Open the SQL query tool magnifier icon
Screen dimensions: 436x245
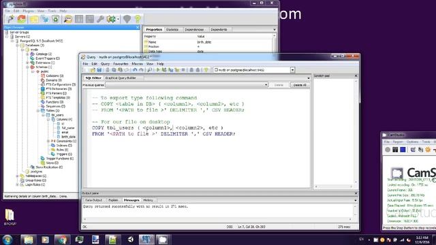[68, 19]
